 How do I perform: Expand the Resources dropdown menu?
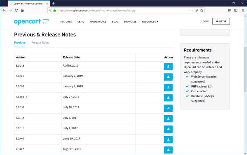coord(150,22)
